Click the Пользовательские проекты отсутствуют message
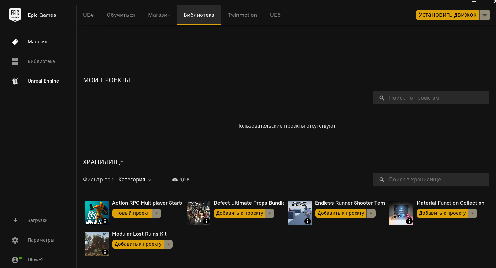Screen dimensions: 496x268 [286, 126]
